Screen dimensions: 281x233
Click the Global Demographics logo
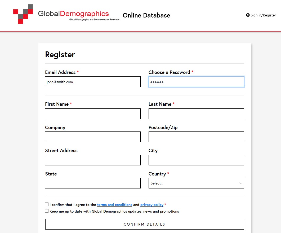(x=66, y=14)
